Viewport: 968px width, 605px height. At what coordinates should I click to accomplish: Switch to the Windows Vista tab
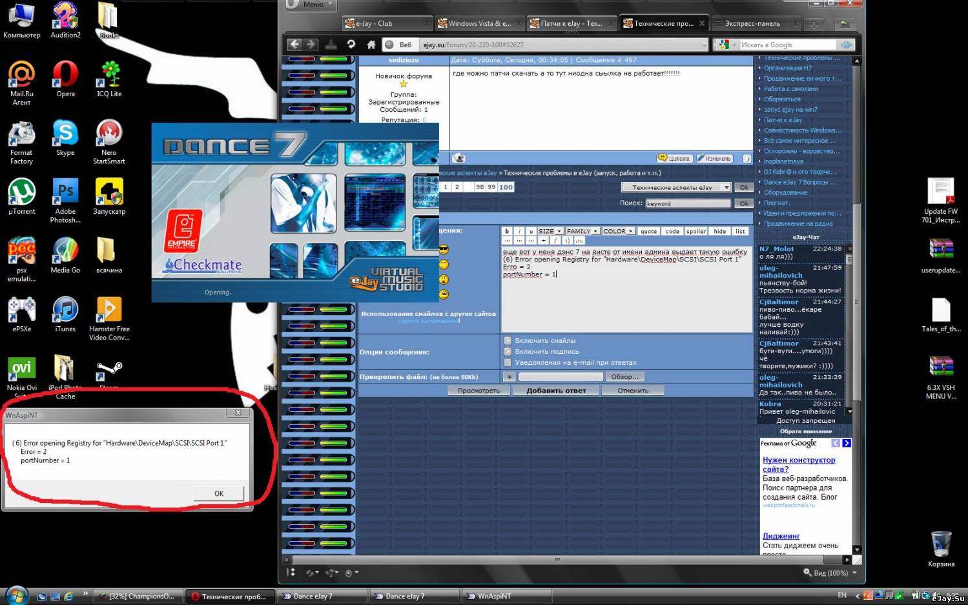point(479,24)
